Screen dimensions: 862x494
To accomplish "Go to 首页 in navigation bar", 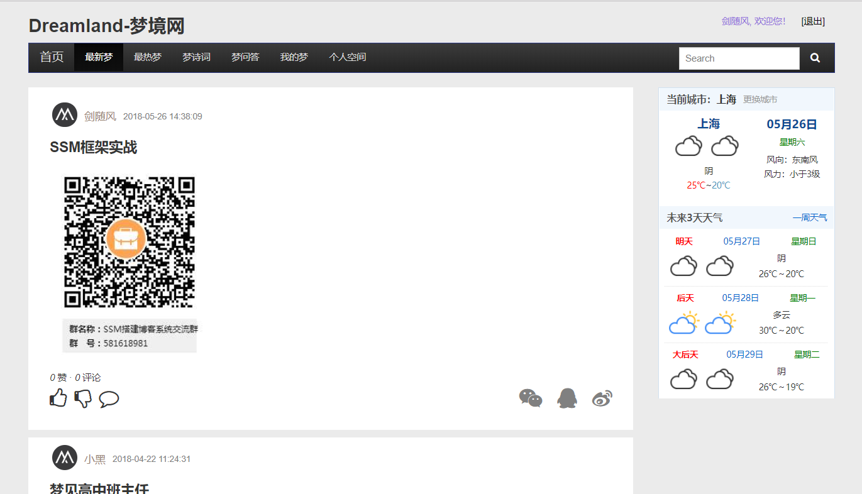I will [x=52, y=57].
